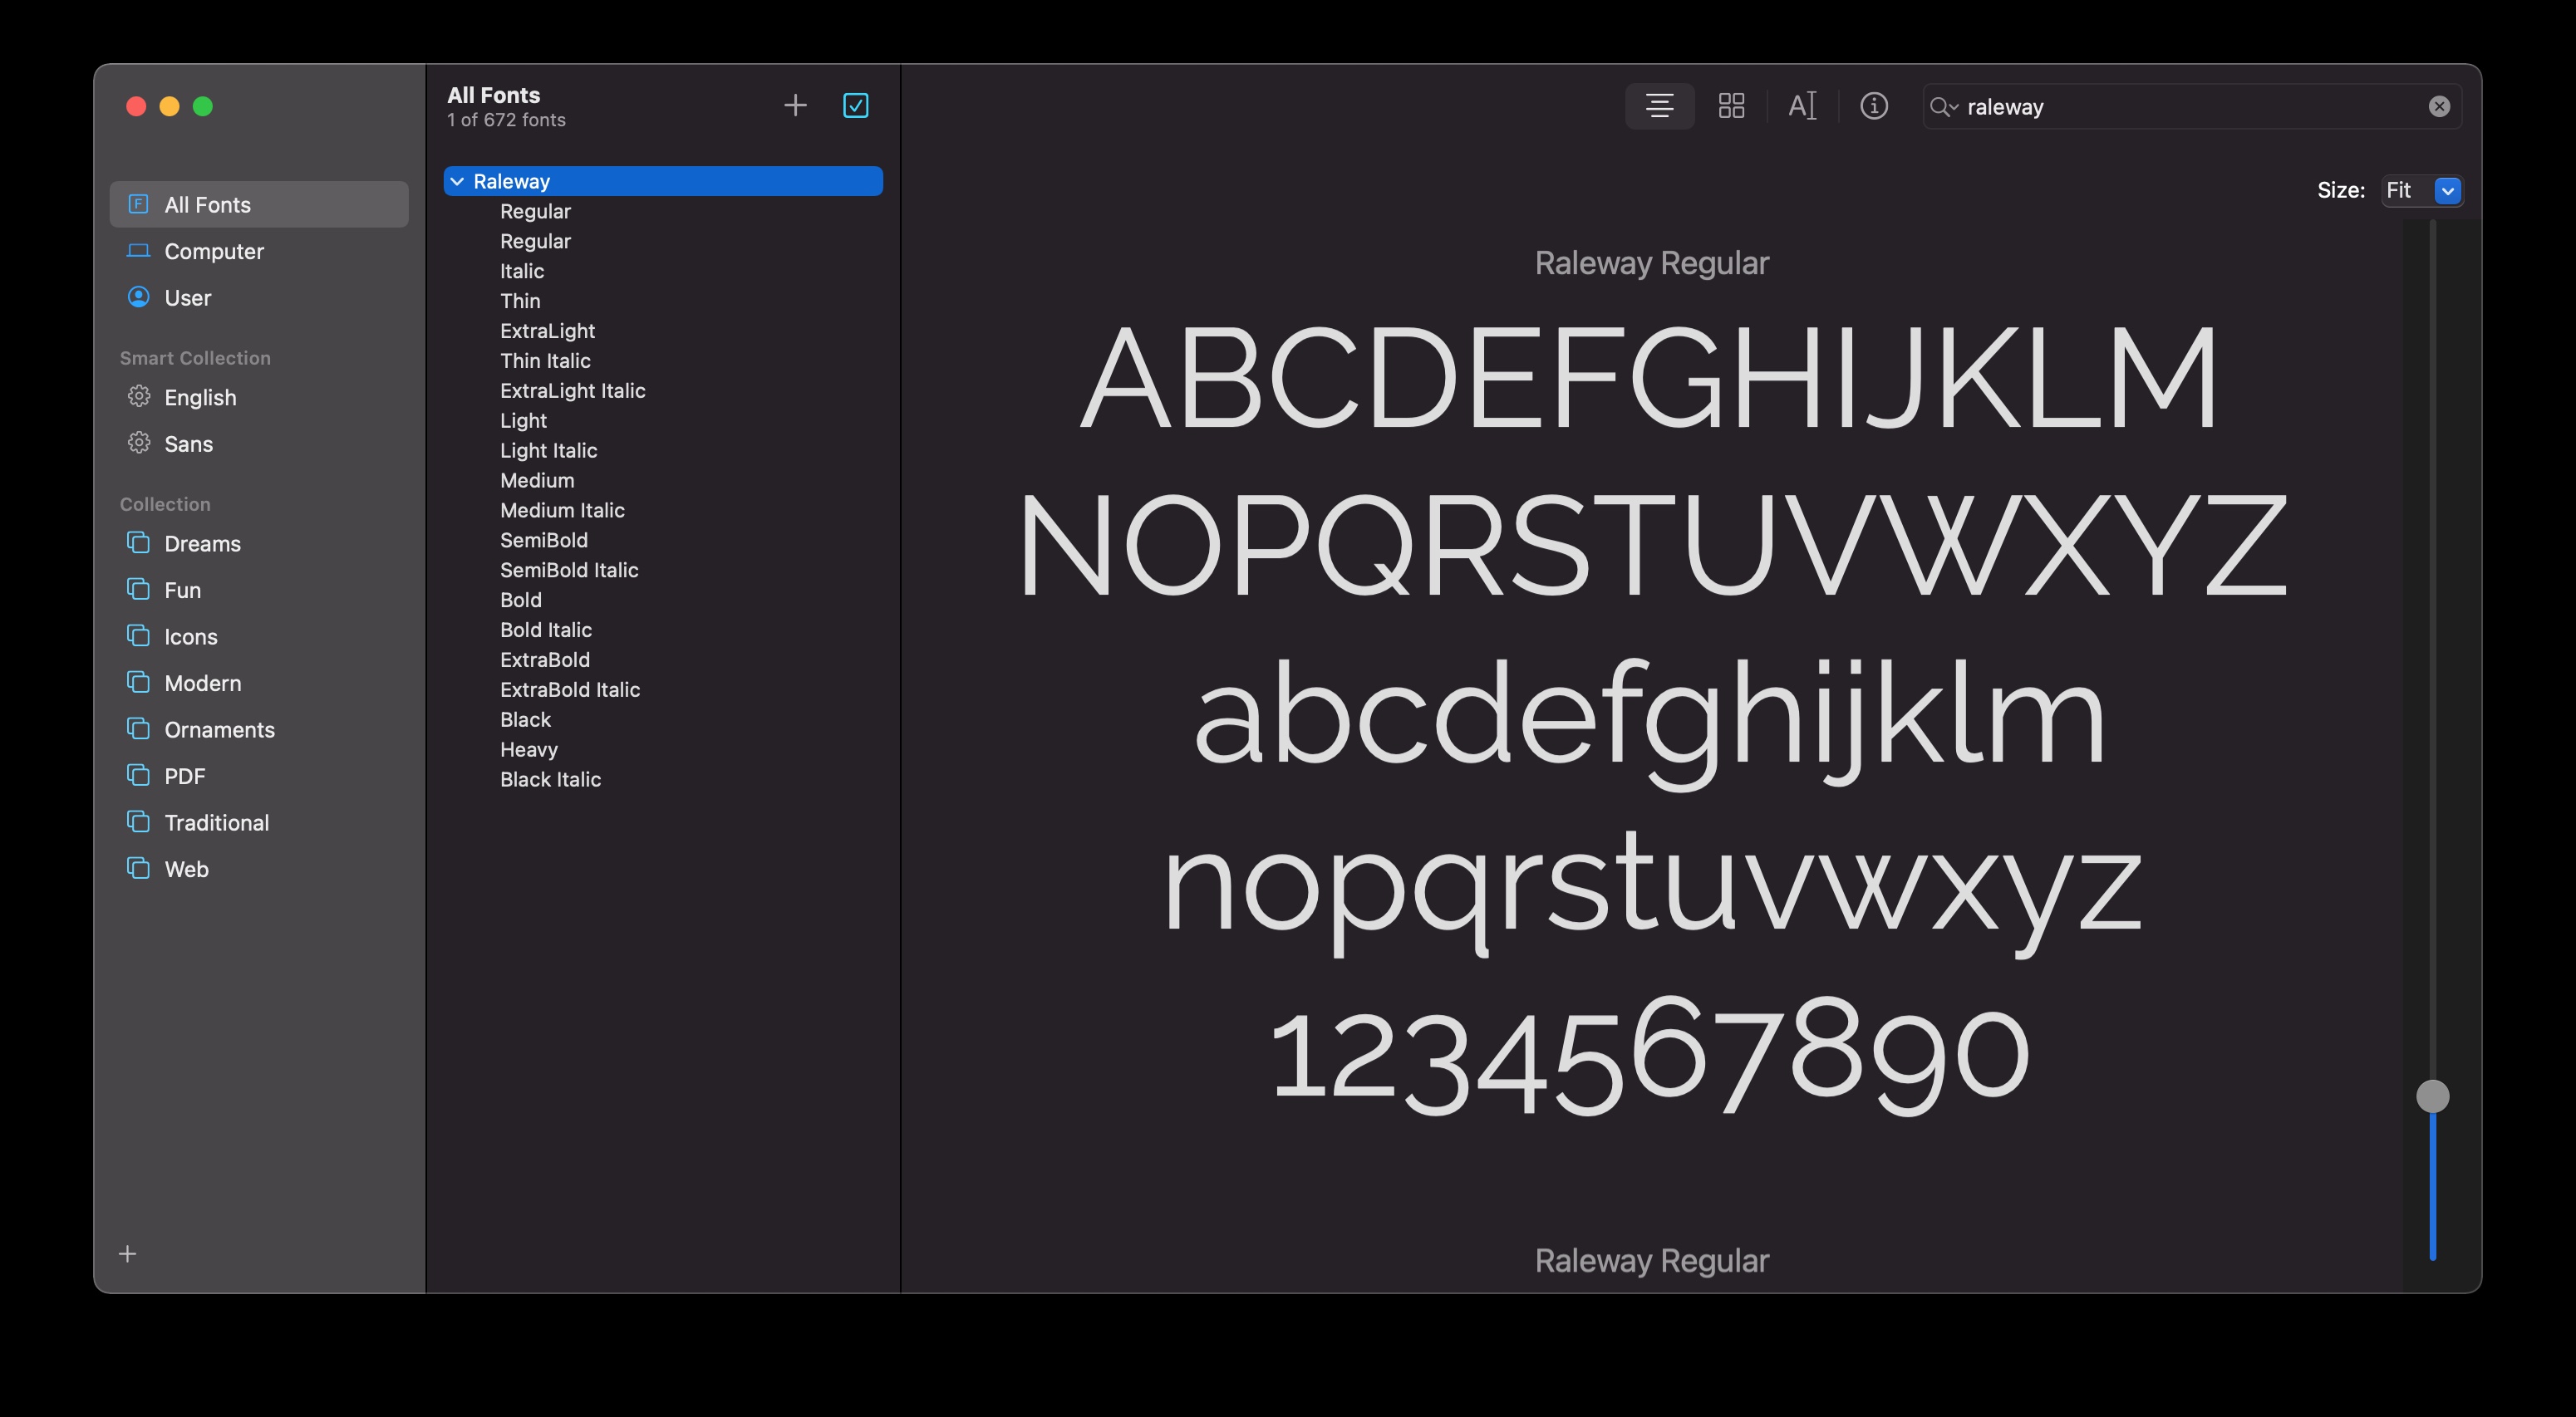Open the Traditional collection
The image size is (2576, 1417).
pos(217,821)
